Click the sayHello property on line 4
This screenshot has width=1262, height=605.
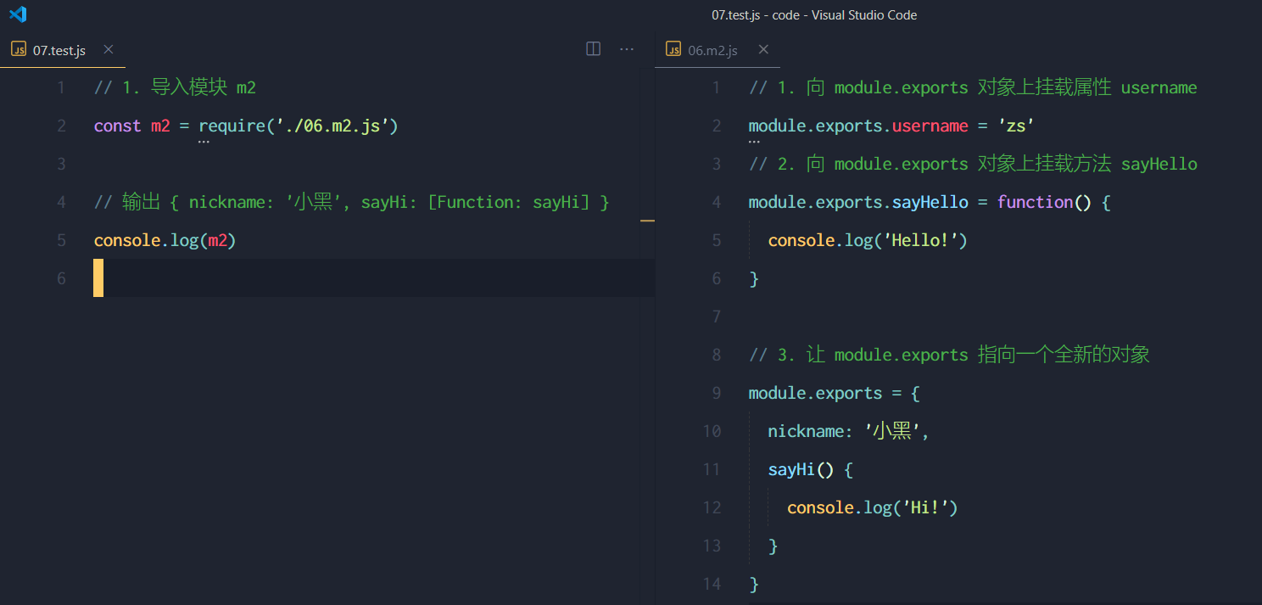(x=930, y=202)
